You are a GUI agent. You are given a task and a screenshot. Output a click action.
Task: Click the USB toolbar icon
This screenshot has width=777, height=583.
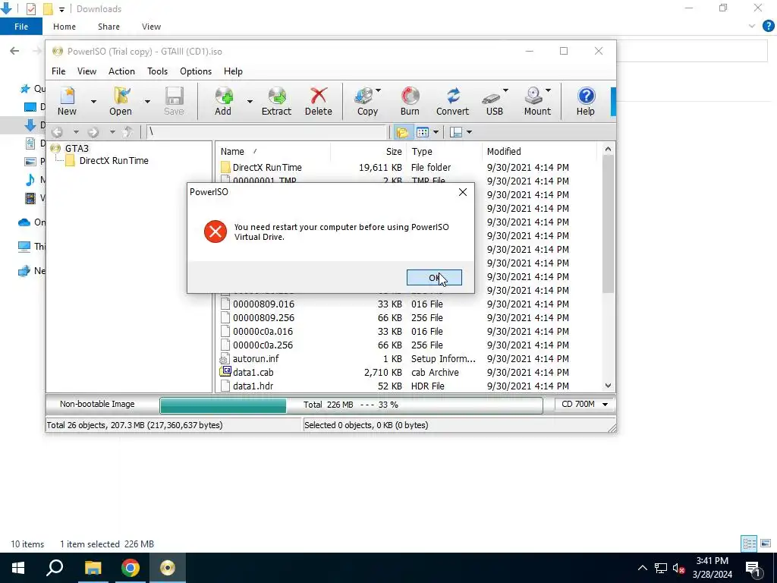[493, 101]
